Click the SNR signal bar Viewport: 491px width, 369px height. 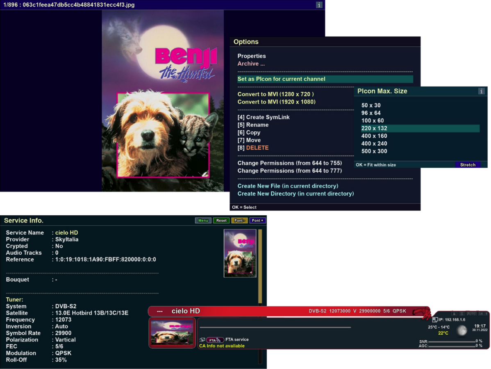tap(452, 342)
